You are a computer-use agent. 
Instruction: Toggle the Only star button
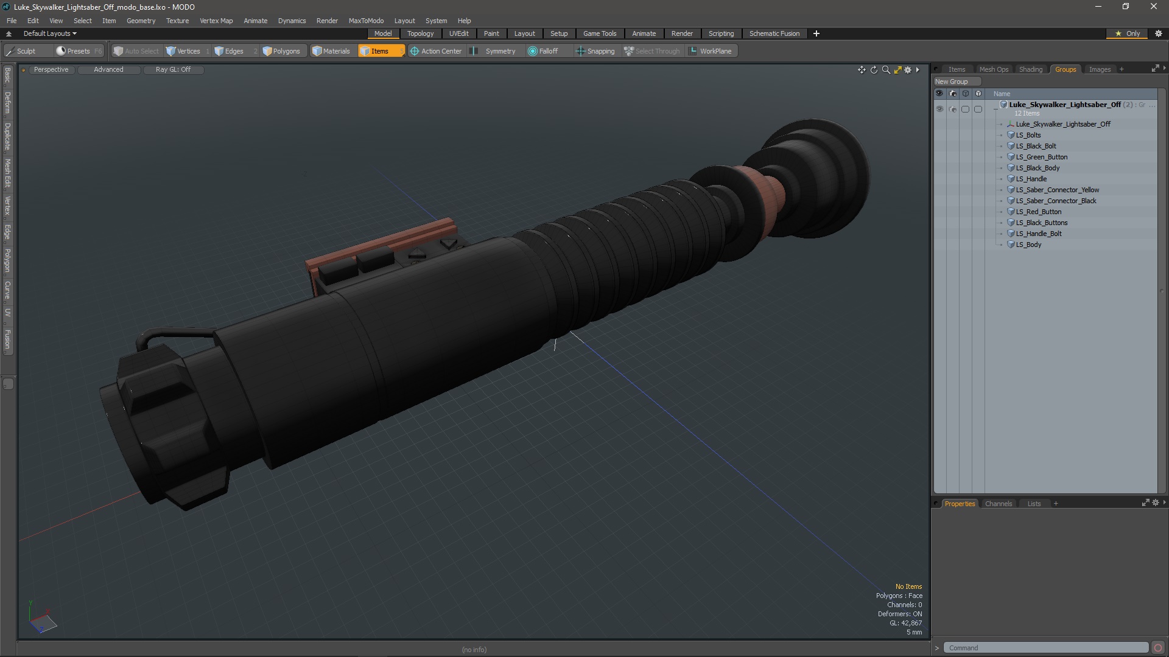1127,33
